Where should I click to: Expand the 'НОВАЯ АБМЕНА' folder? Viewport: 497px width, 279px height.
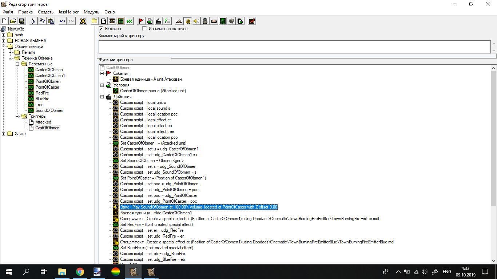tap(4, 41)
